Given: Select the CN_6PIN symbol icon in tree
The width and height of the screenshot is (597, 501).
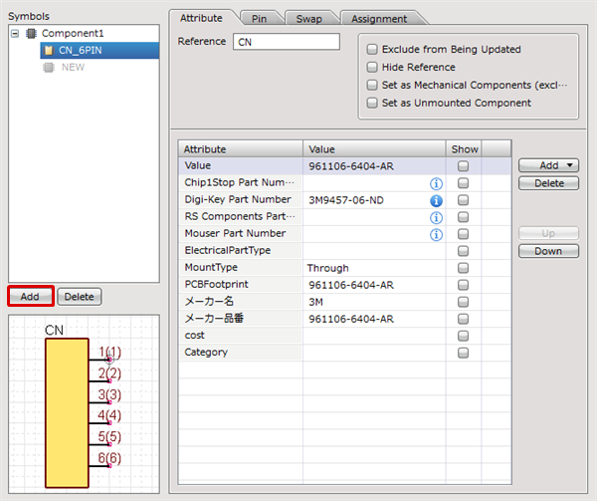Looking at the screenshot, I should 50,50.
